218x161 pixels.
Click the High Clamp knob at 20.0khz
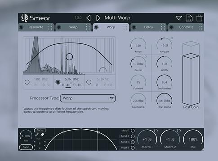click(165, 101)
